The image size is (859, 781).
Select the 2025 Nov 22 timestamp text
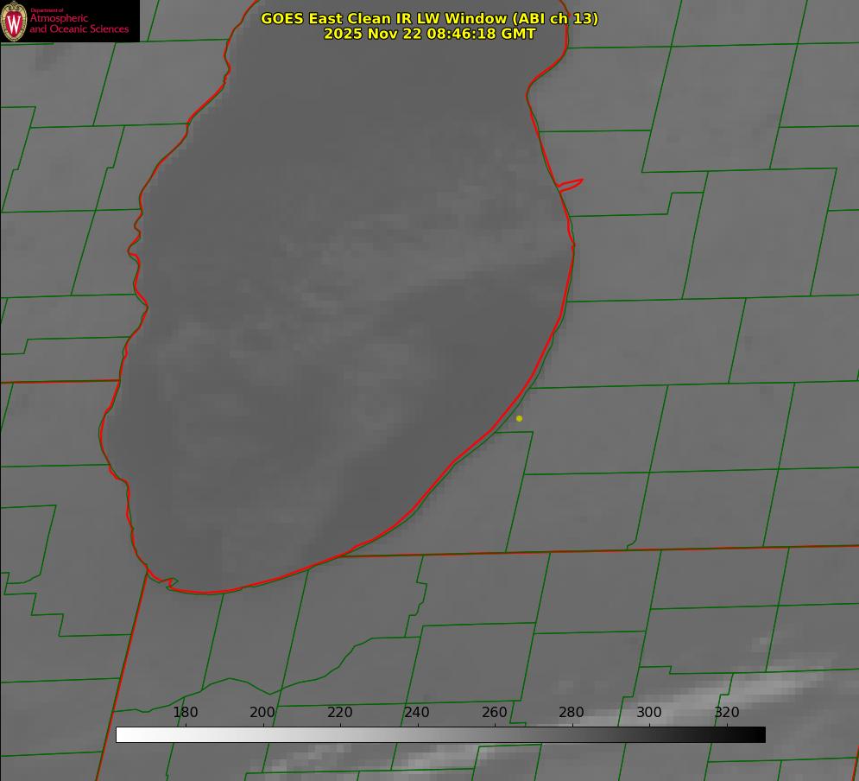429,34
